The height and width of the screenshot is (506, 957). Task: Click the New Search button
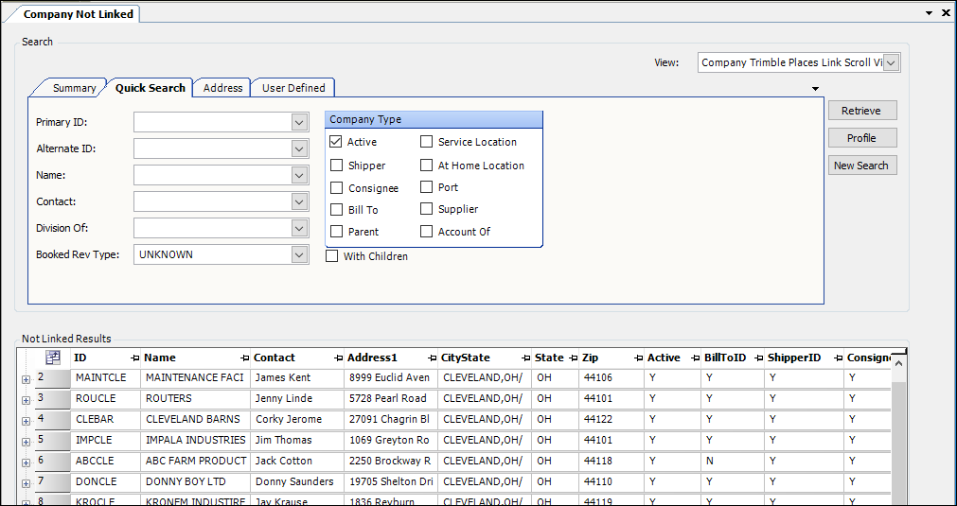point(860,166)
